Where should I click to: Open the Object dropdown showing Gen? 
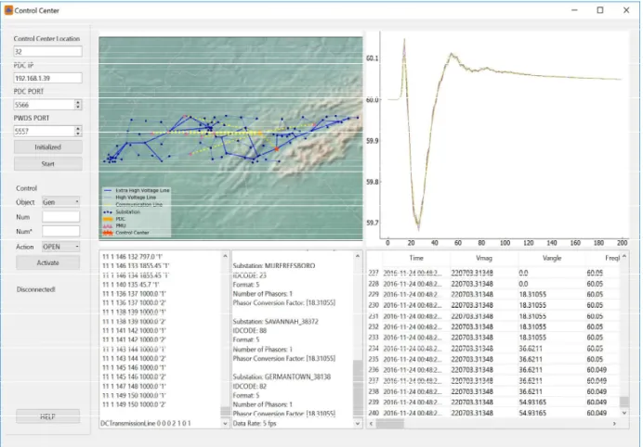point(60,202)
